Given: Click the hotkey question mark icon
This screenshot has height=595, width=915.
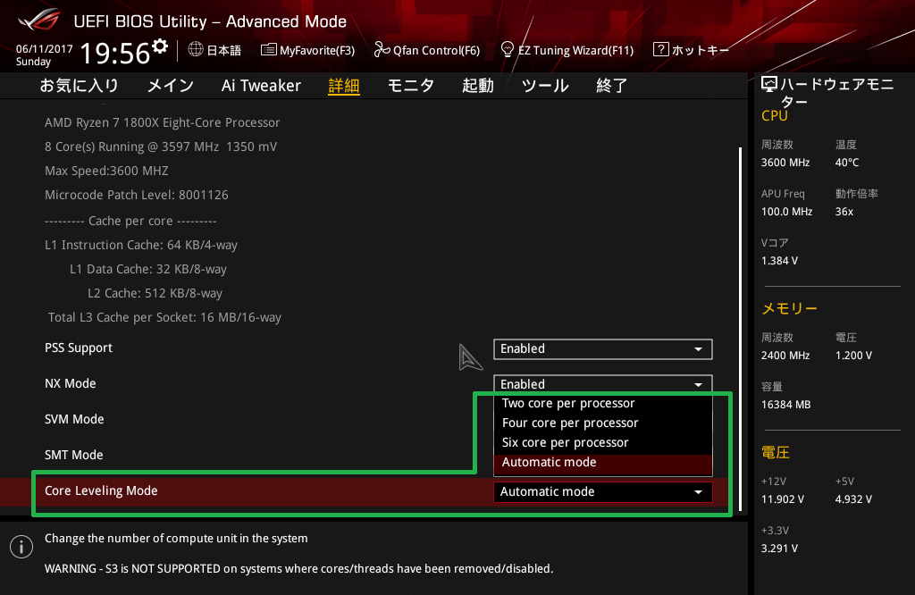Looking at the screenshot, I should (x=660, y=50).
